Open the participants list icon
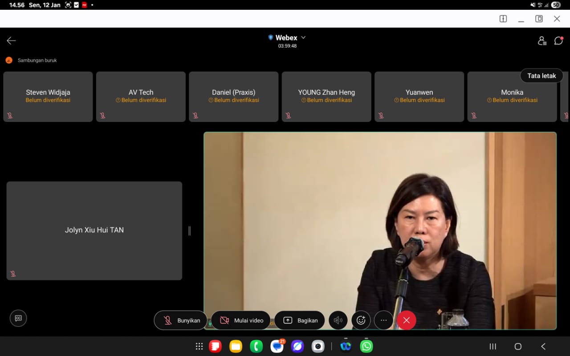Viewport: 570px width, 356px height. click(542, 41)
